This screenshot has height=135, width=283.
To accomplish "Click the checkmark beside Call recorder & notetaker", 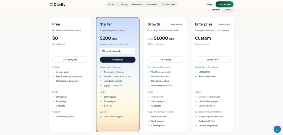I will [x=54, y=81].
